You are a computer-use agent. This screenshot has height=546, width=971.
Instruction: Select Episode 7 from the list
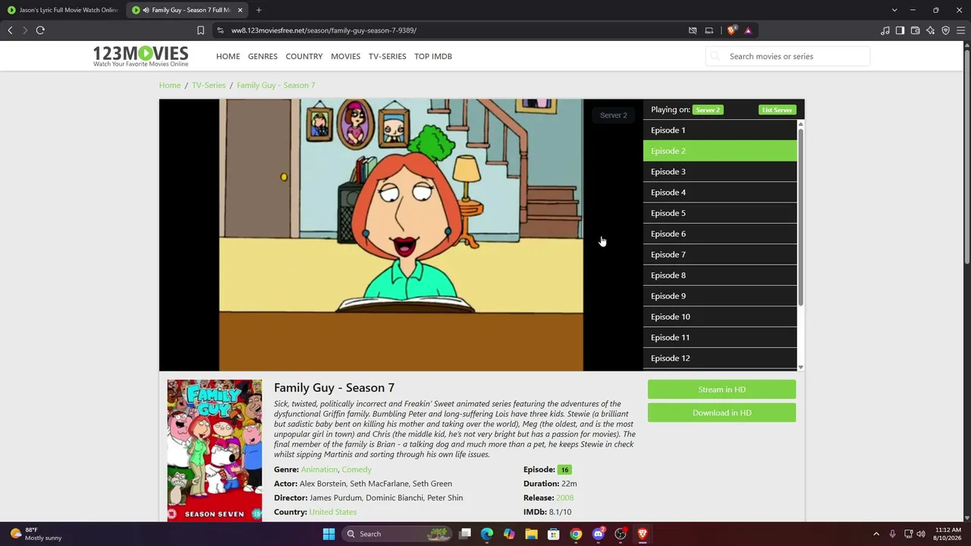click(720, 255)
